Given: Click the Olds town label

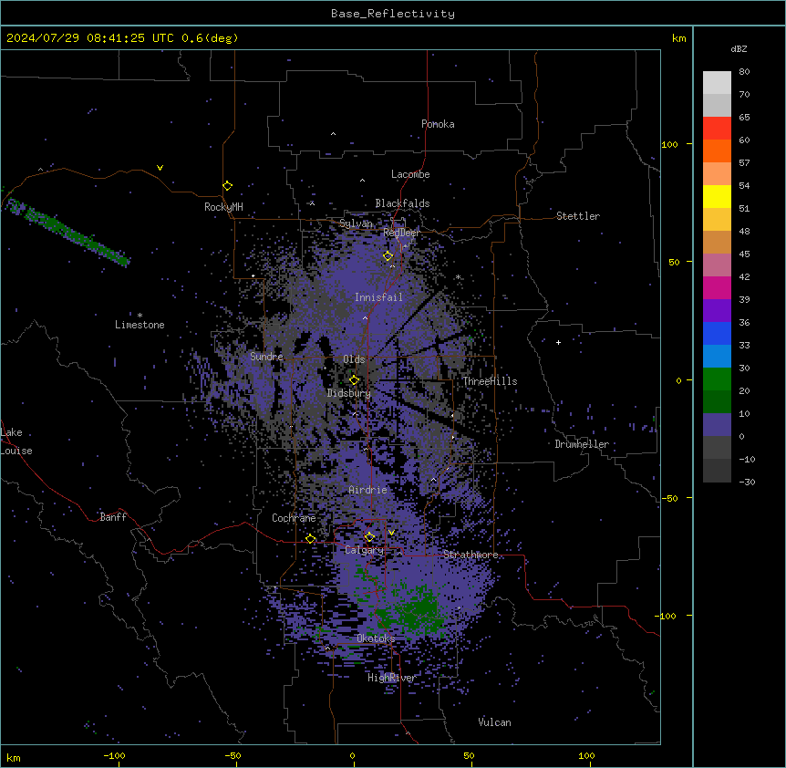Looking at the screenshot, I should click(354, 359).
